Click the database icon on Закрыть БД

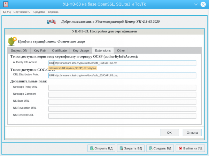122,148
